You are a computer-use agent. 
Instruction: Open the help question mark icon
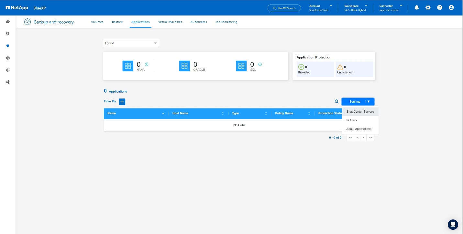440,8
